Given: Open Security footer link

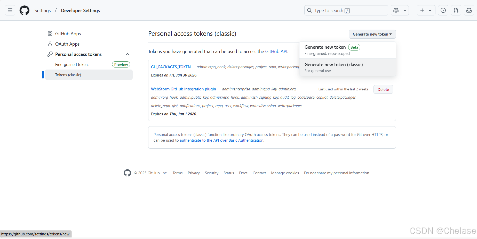Looking at the screenshot, I should [212, 173].
